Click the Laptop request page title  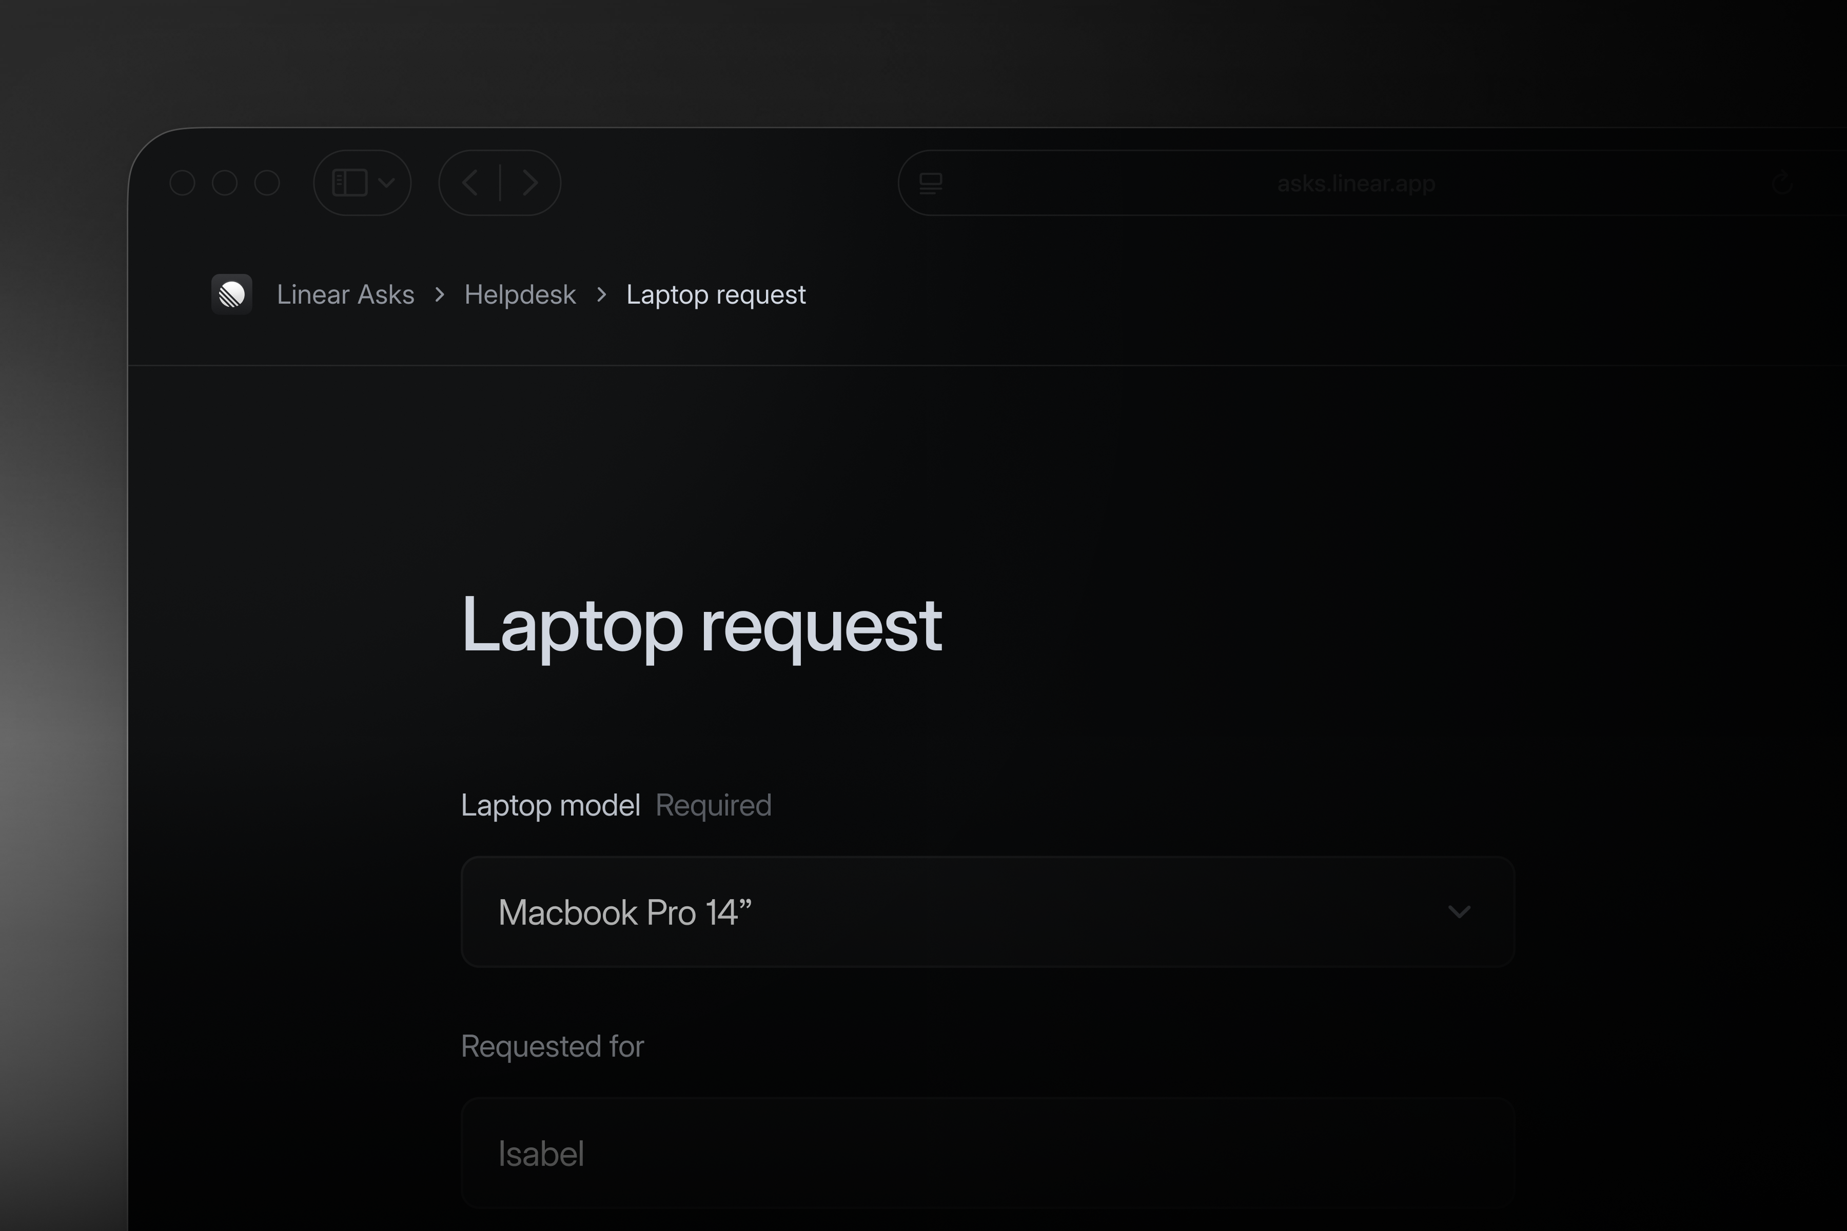pos(701,624)
